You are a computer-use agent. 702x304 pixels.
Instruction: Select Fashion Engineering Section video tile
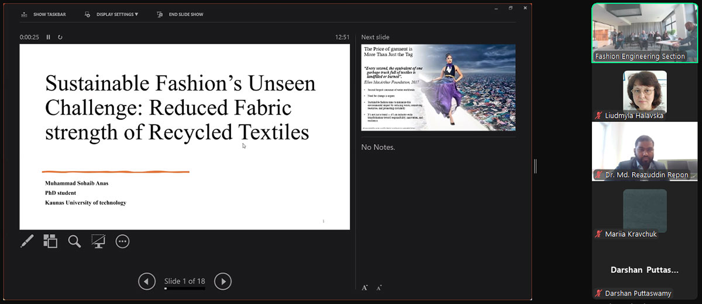645,32
